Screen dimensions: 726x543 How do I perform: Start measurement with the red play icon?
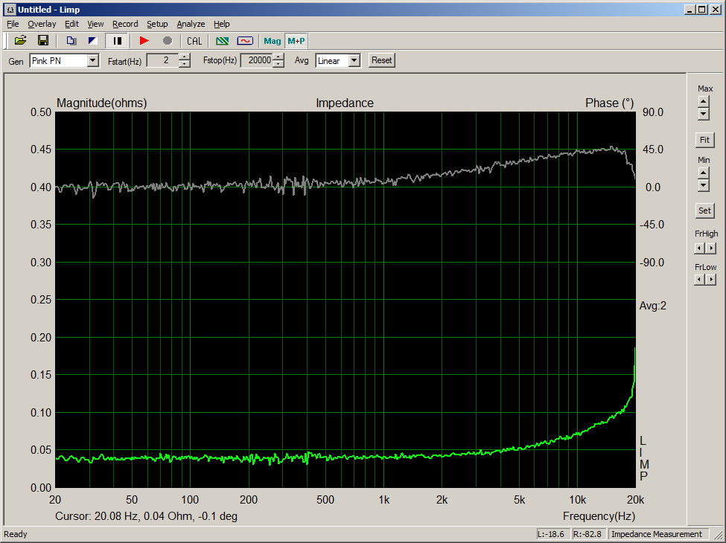144,41
